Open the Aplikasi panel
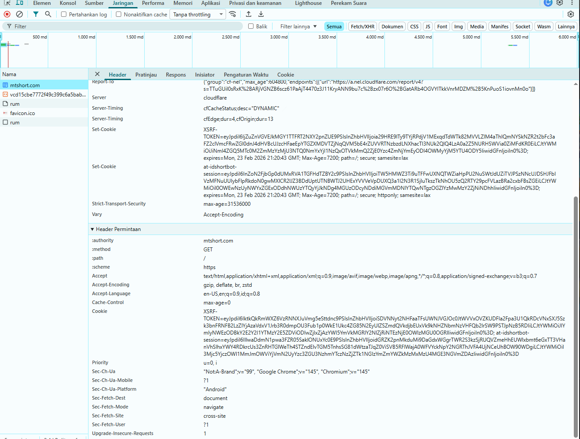 (211, 3)
